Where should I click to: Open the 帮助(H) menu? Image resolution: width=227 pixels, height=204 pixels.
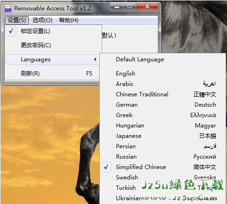(x=69, y=20)
